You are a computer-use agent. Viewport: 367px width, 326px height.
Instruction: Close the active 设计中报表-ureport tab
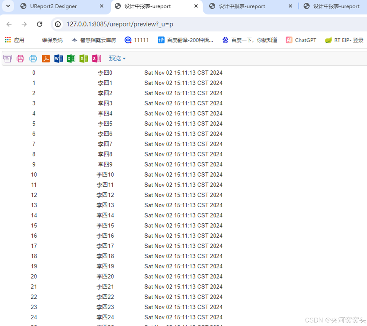[196, 6]
